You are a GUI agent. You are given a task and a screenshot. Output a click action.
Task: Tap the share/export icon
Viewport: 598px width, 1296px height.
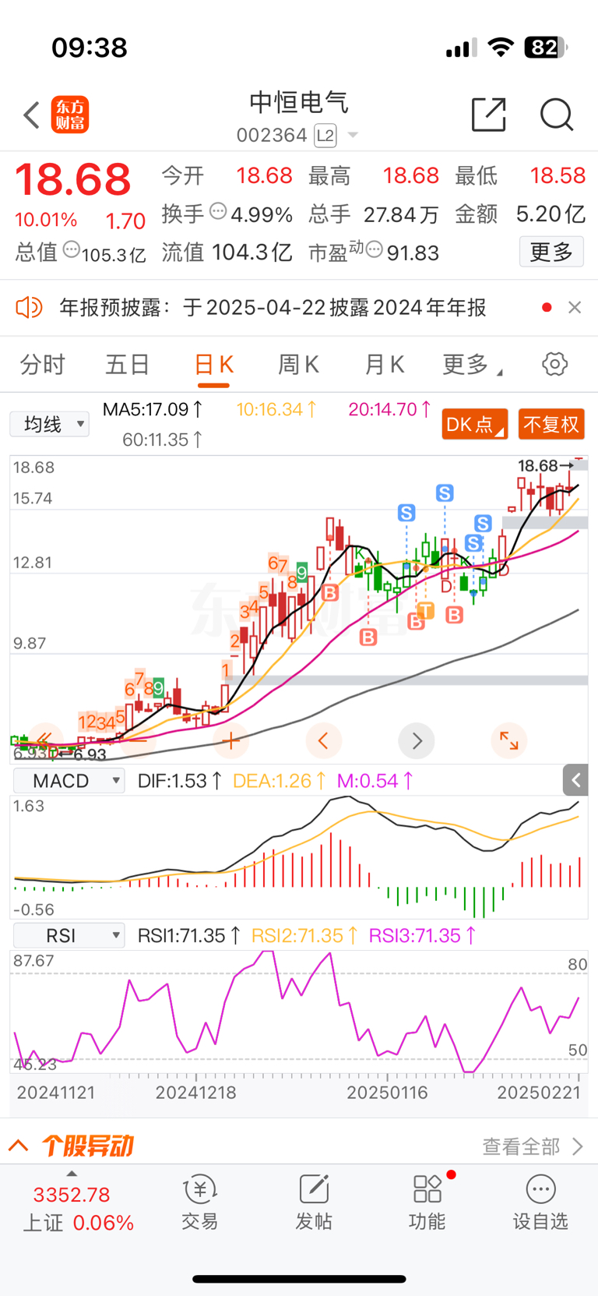[x=489, y=115]
